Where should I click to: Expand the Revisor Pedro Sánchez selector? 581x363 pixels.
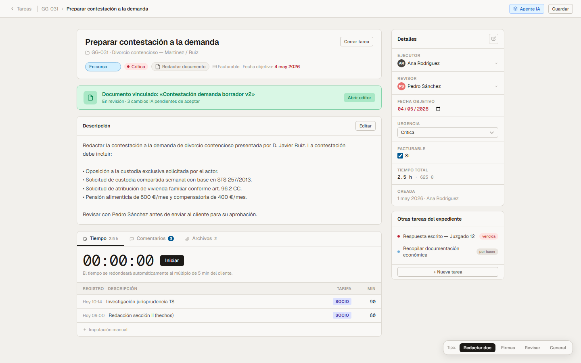click(x=448, y=86)
